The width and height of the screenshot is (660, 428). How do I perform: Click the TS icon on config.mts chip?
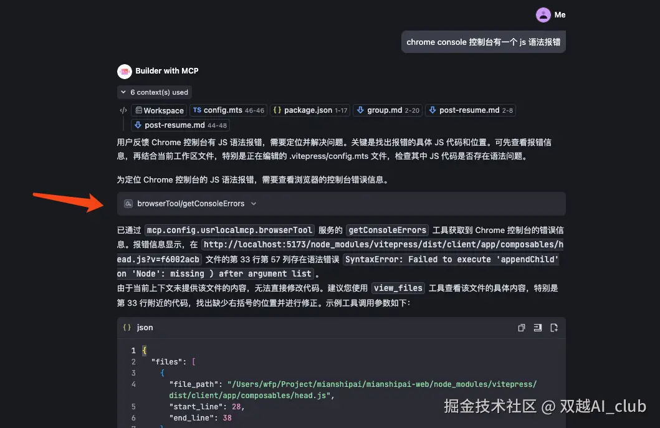[x=197, y=110]
